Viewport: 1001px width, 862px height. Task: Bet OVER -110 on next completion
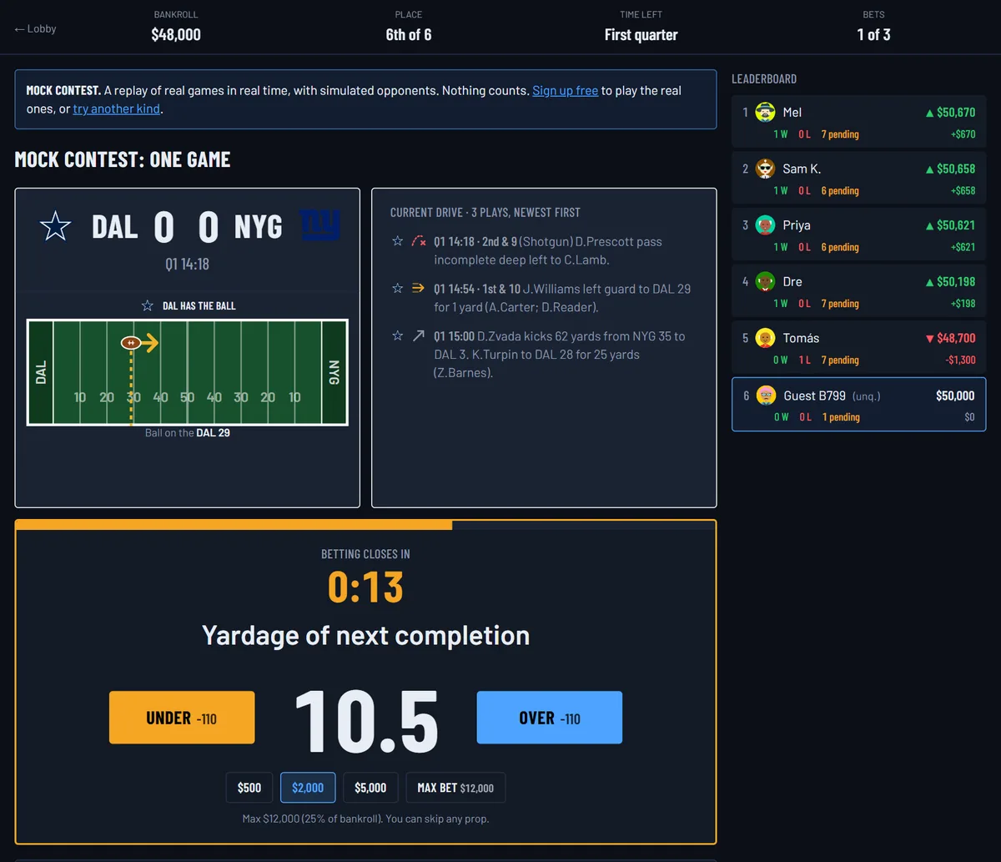[549, 718]
